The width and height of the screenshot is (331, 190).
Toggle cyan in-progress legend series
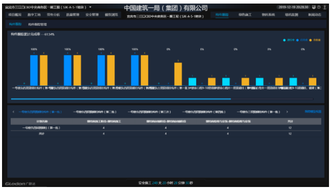tap(289, 40)
